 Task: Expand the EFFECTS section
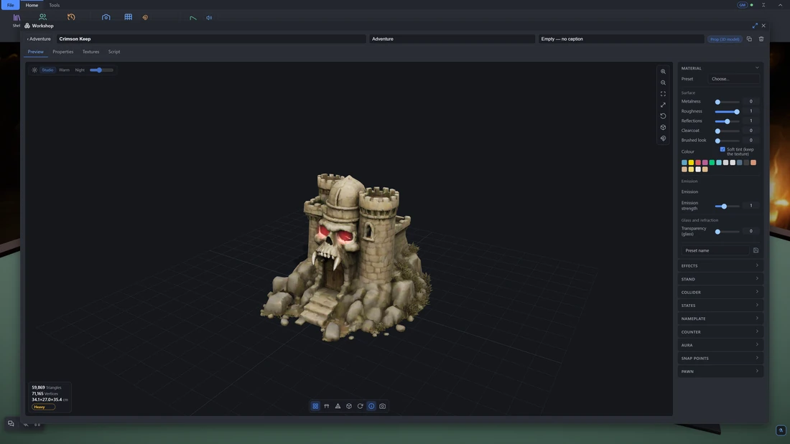point(720,266)
